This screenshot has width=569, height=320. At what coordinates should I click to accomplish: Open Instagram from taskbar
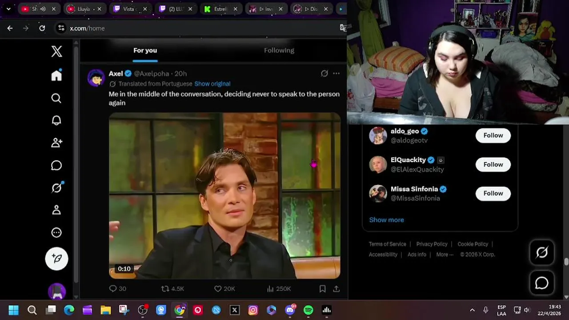tap(253, 310)
